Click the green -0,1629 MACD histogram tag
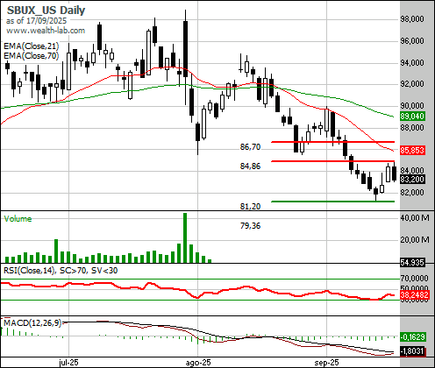This screenshot has width=435, height=368. coord(412,336)
